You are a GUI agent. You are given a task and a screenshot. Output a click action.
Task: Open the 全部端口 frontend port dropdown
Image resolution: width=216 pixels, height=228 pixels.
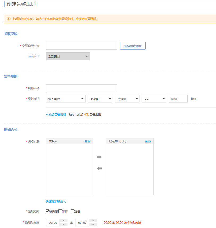coord(68,56)
